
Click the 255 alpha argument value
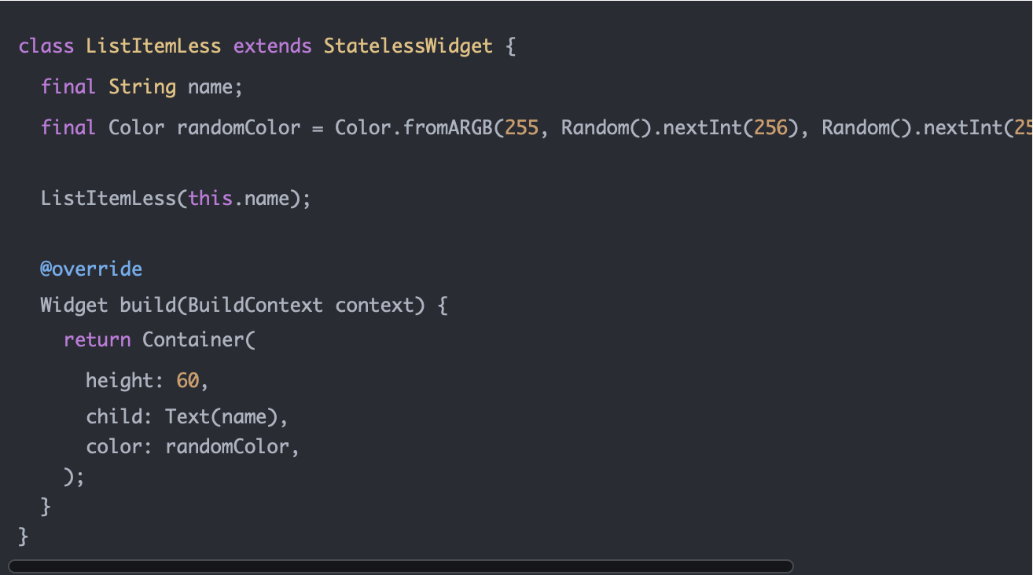tap(522, 128)
